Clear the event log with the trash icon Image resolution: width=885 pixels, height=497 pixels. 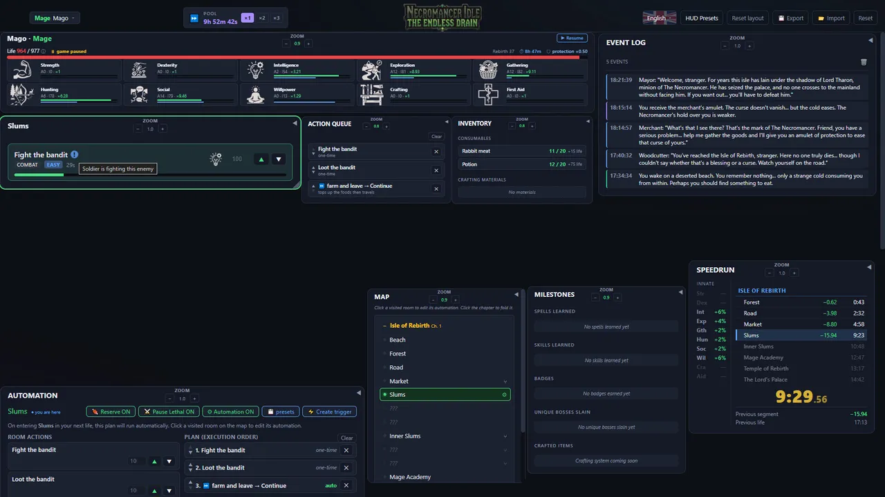864,61
